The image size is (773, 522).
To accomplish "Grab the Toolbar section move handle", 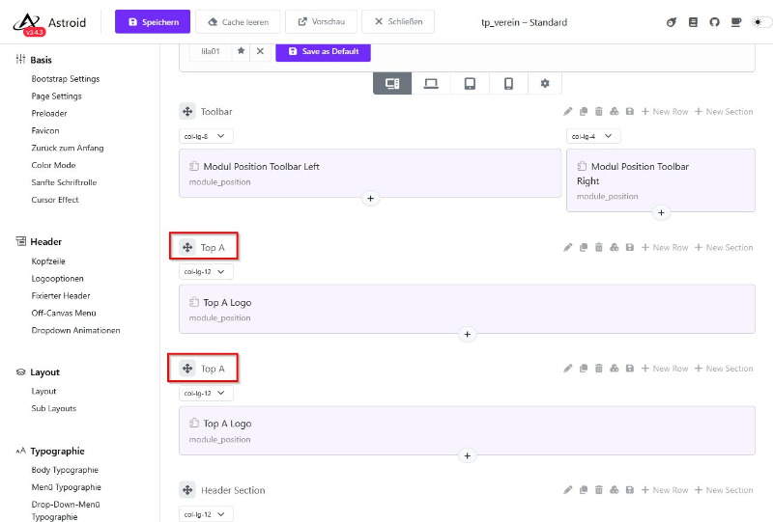I will (187, 112).
